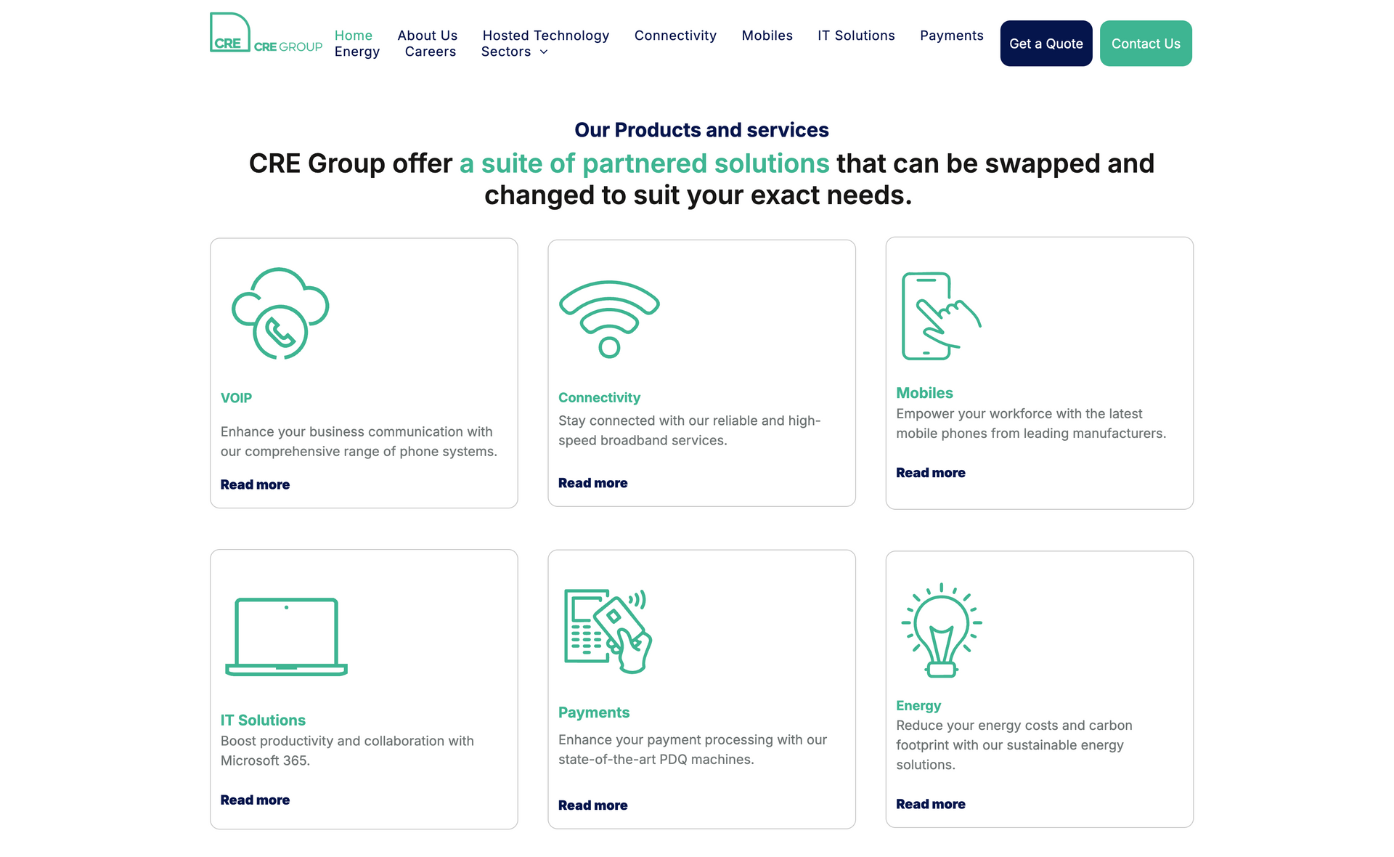
Task: Click Read more under Mobiles card
Action: click(x=930, y=473)
